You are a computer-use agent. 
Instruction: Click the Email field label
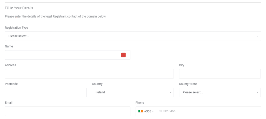tap(9, 103)
